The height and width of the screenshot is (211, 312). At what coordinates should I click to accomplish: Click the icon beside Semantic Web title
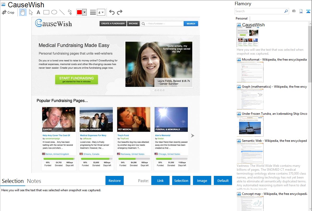pyautogui.click(x=239, y=141)
